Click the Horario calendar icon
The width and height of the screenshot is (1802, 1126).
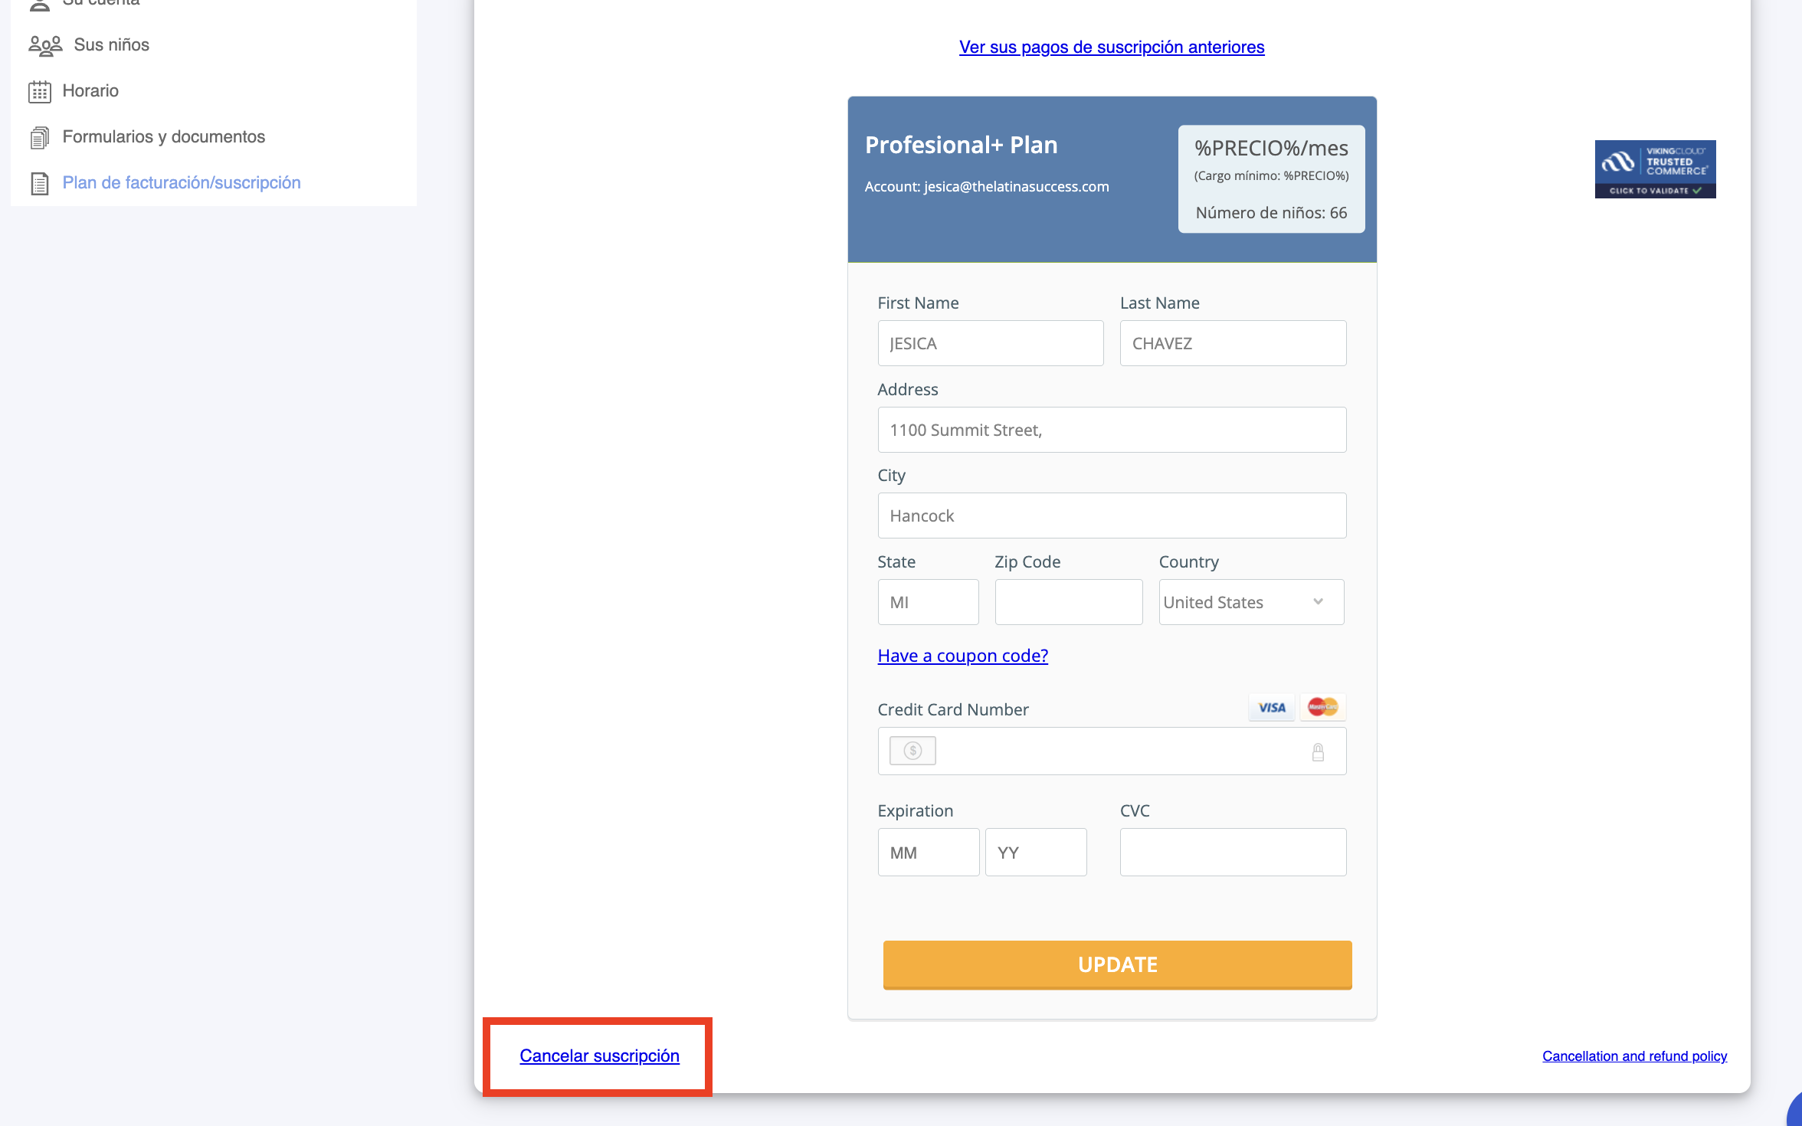(40, 92)
